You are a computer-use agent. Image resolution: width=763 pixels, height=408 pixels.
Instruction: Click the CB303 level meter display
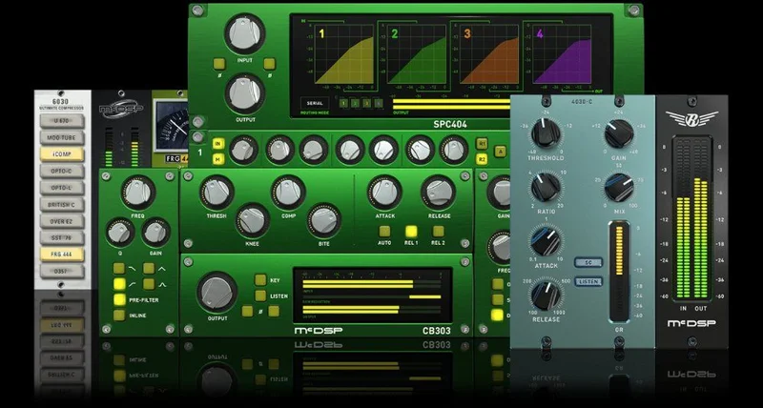click(373, 296)
